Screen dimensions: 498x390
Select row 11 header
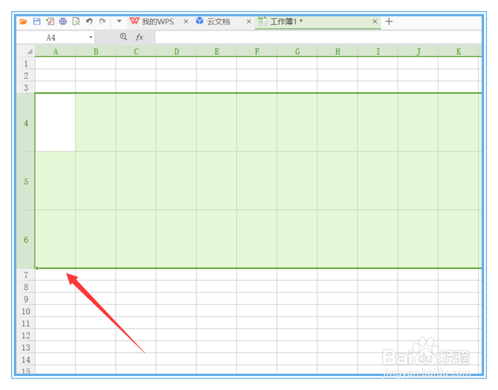(26, 323)
